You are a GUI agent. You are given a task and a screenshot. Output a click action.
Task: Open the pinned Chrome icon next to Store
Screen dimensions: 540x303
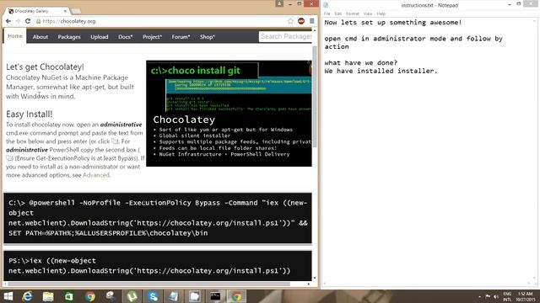[90, 296]
